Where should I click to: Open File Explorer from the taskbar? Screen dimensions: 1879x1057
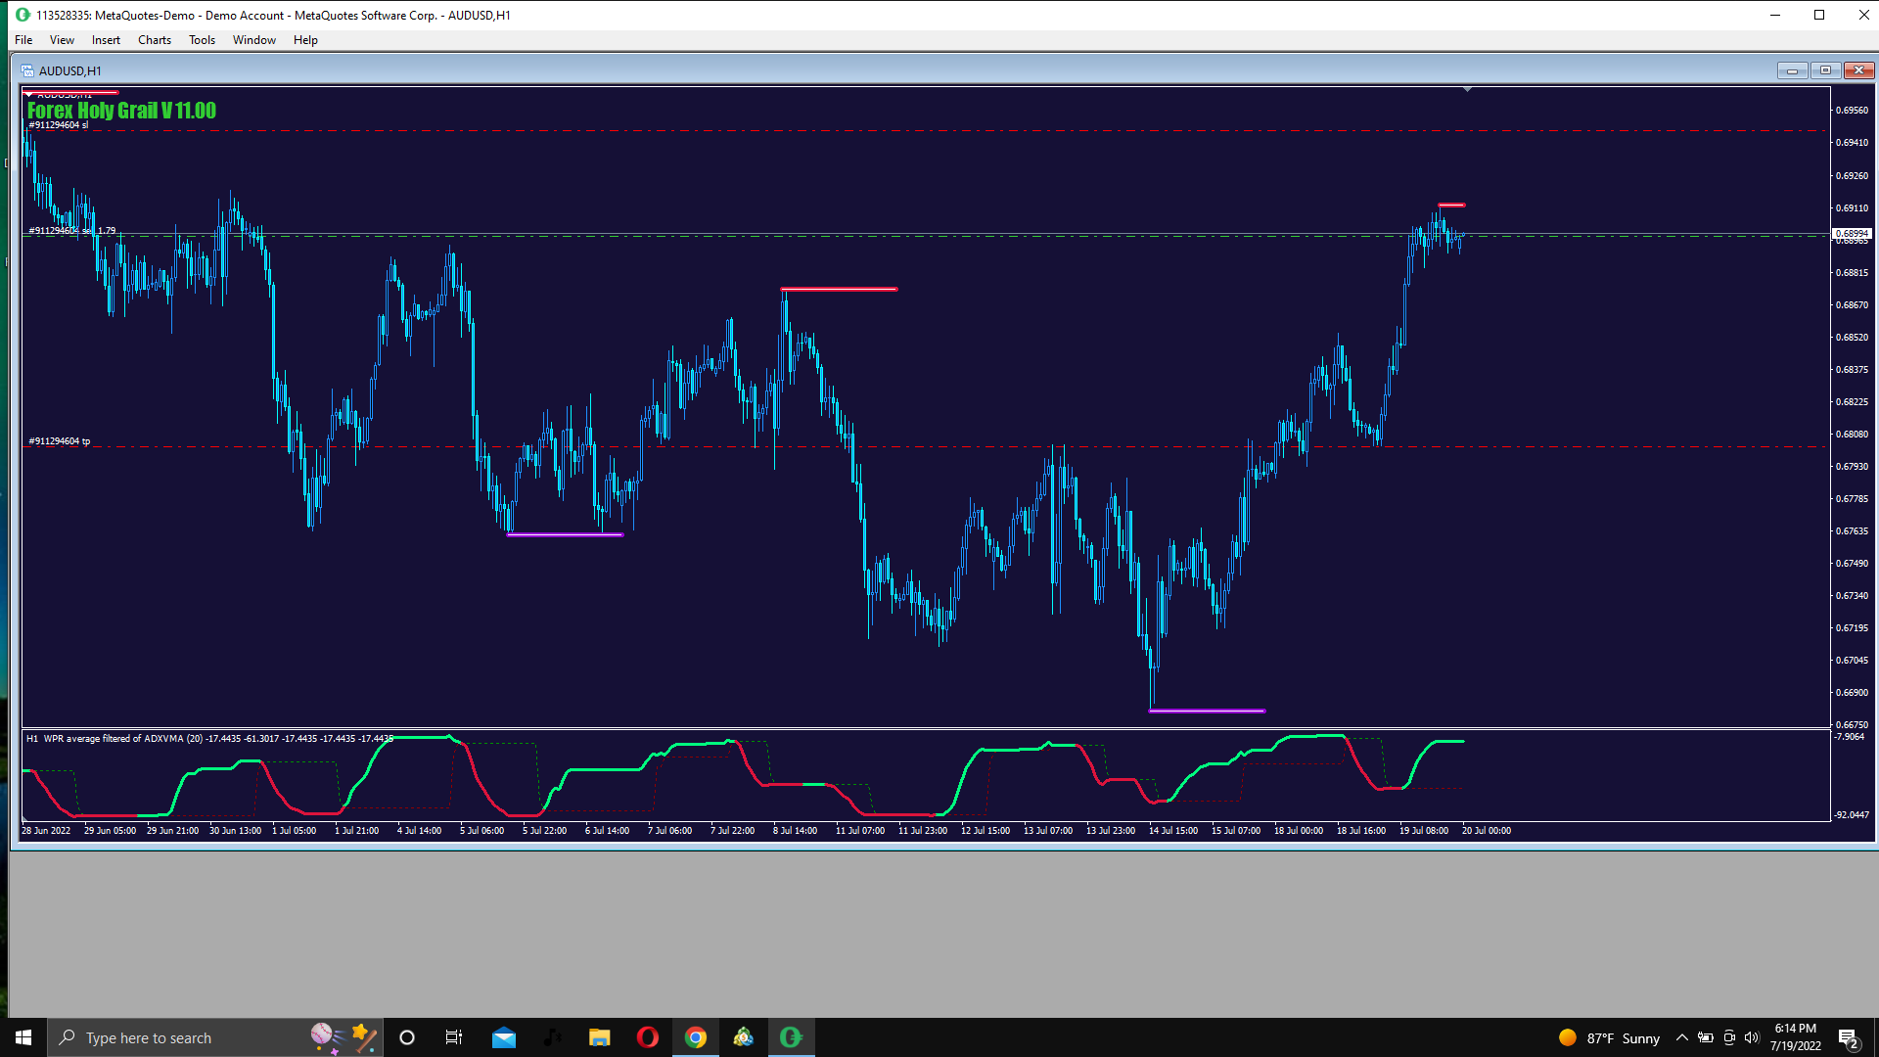(599, 1037)
